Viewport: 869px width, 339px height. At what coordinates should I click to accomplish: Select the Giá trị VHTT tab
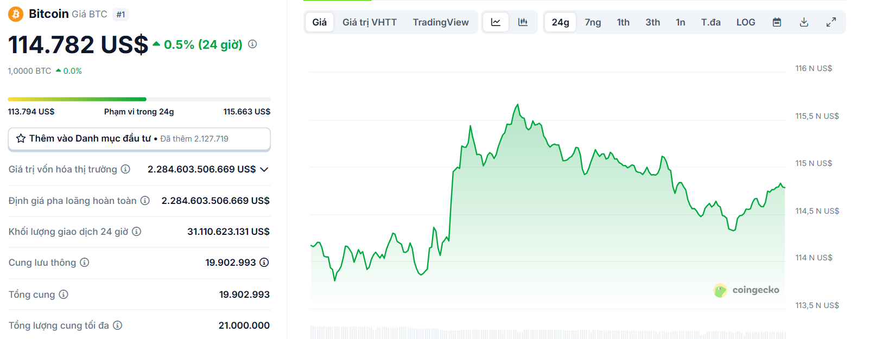[x=370, y=22]
